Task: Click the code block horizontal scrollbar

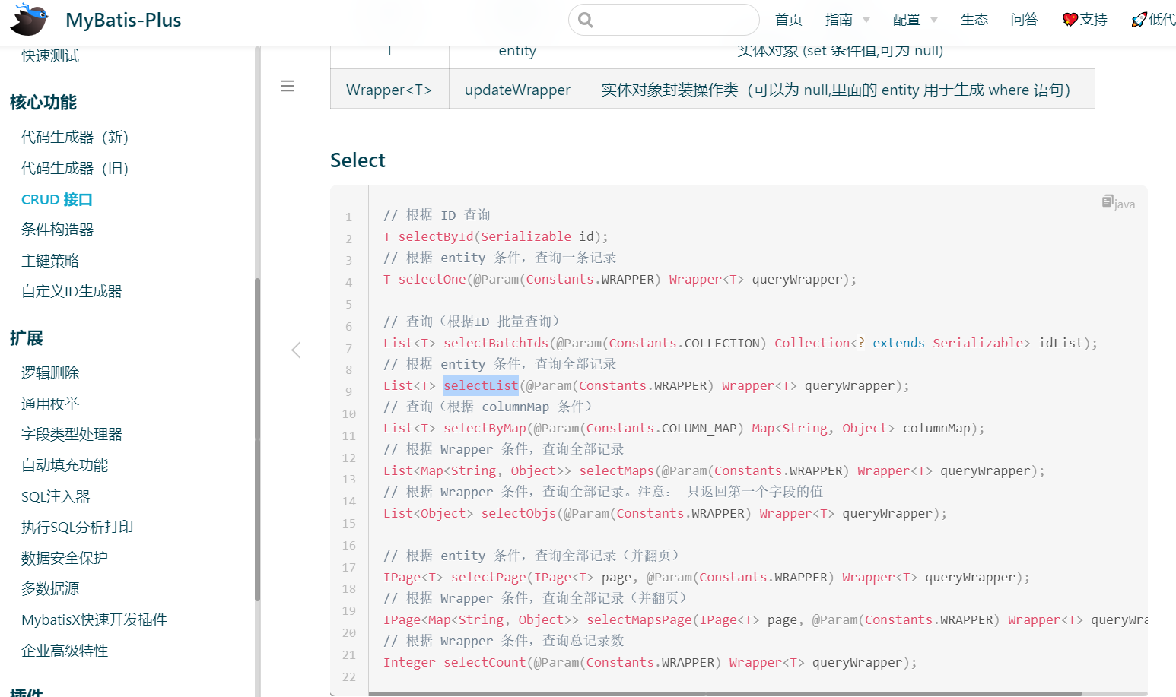Action: [725, 693]
